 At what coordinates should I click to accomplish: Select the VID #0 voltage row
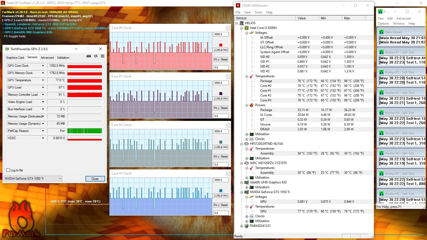[304, 57]
